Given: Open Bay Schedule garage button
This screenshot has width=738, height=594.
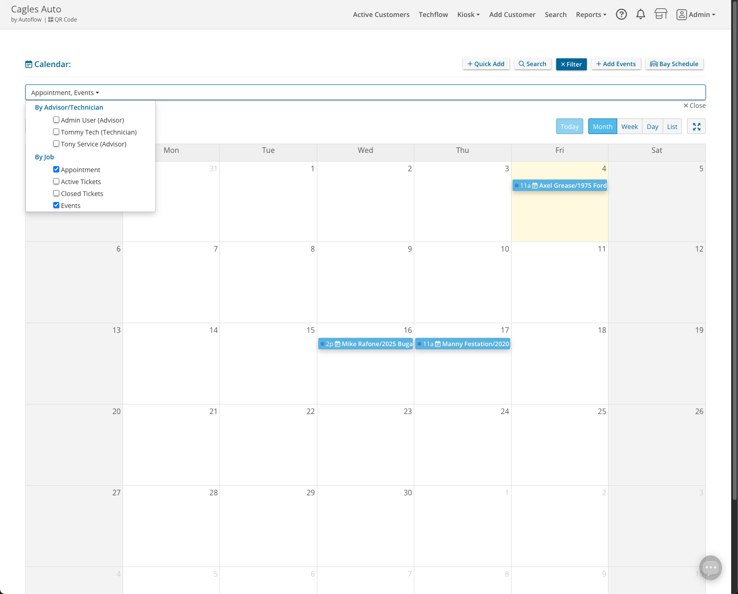Looking at the screenshot, I should click(x=674, y=64).
